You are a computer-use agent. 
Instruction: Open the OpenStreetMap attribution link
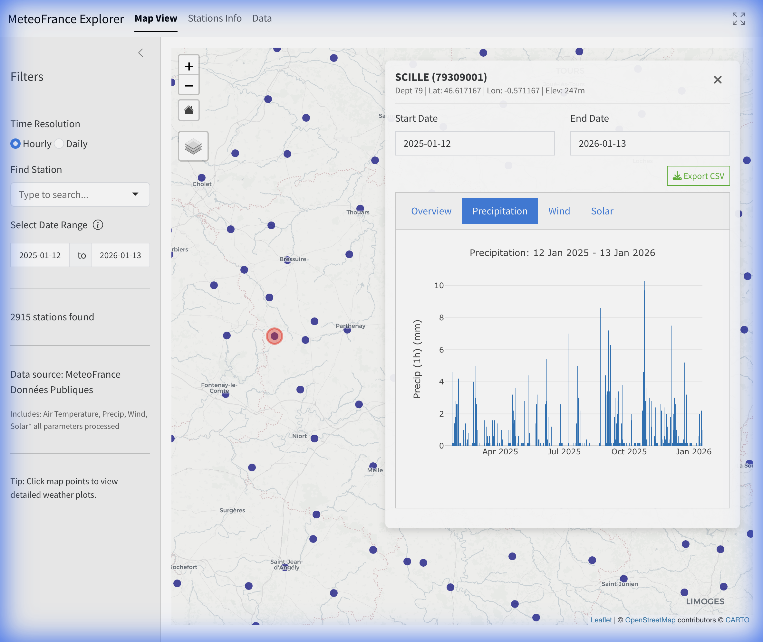650,620
